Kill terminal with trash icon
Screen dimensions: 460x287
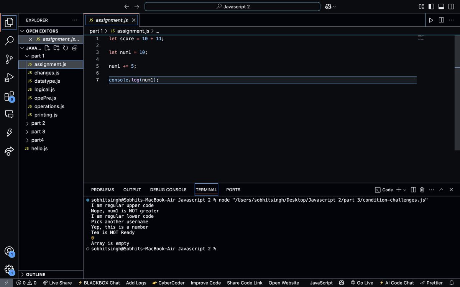tap(422, 190)
